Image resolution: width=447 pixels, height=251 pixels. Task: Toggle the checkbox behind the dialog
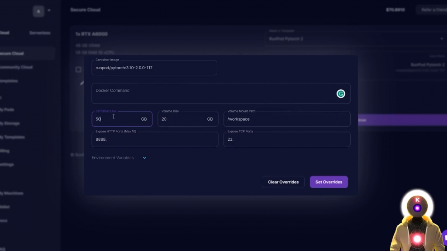pos(79,69)
